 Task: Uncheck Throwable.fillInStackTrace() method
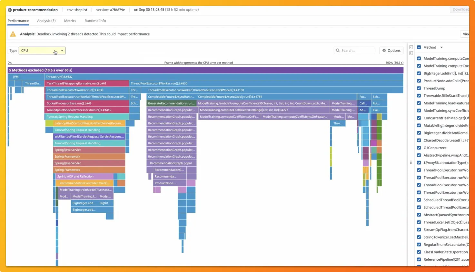pyautogui.click(x=419, y=95)
